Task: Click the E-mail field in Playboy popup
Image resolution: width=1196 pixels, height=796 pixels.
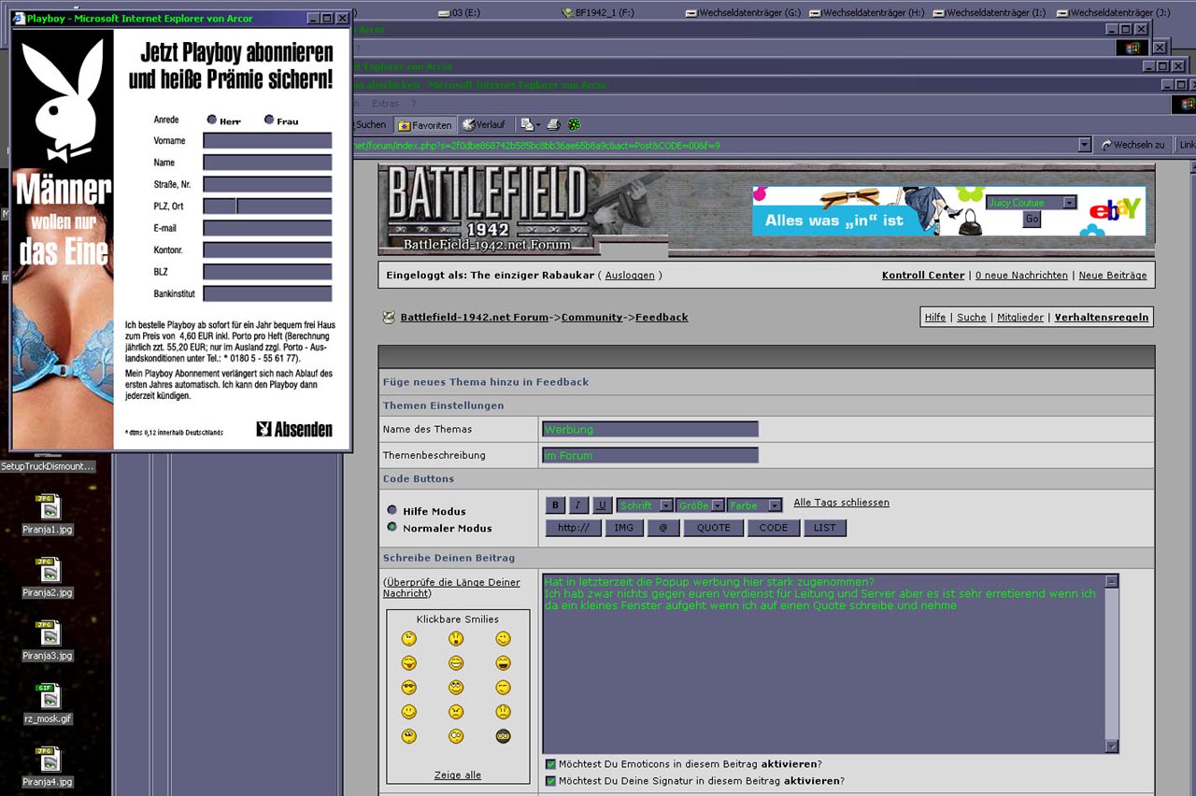Action: [267, 228]
